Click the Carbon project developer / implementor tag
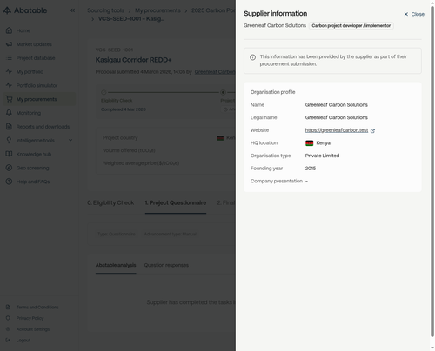Viewport: 435px width, 351px height. pyautogui.click(x=351, y=26)
